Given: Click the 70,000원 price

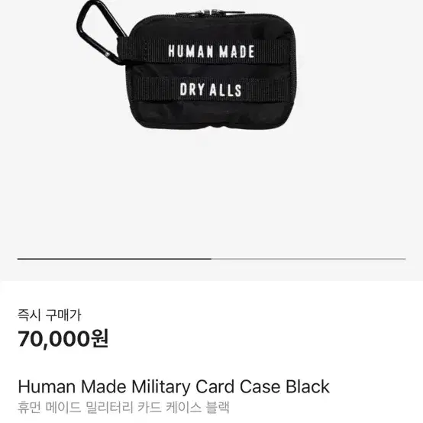Looking at the screenshot, I should click(x=63, y=338).
